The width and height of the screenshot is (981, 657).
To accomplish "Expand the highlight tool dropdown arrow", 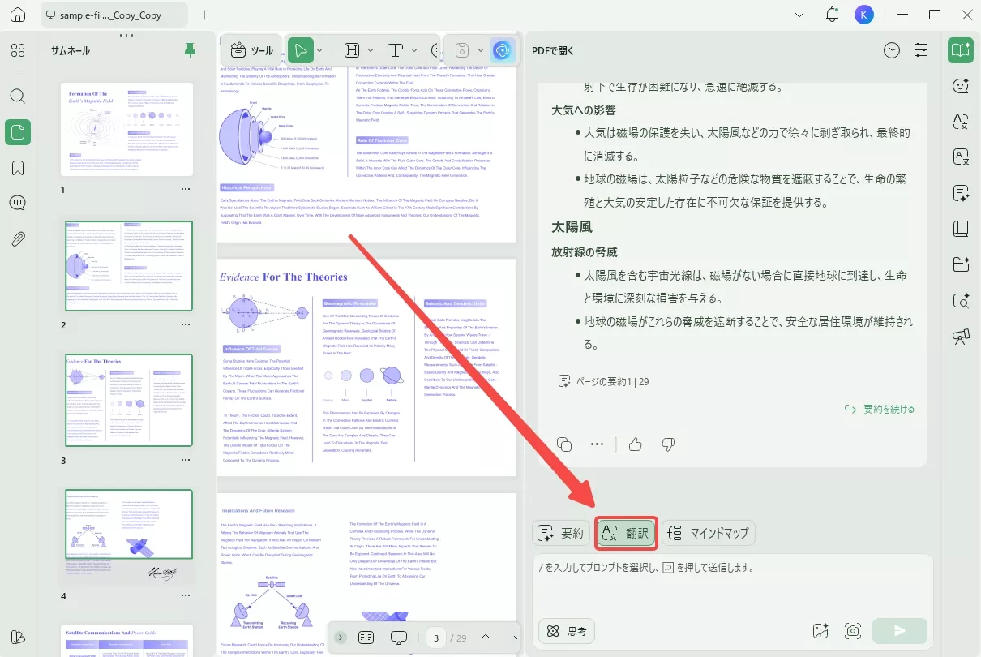I will tap(371, 50).
